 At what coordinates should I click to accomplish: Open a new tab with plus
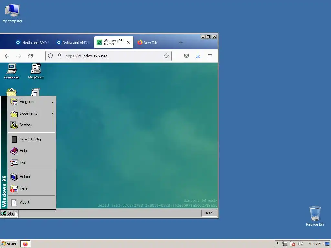coord(181,42)
